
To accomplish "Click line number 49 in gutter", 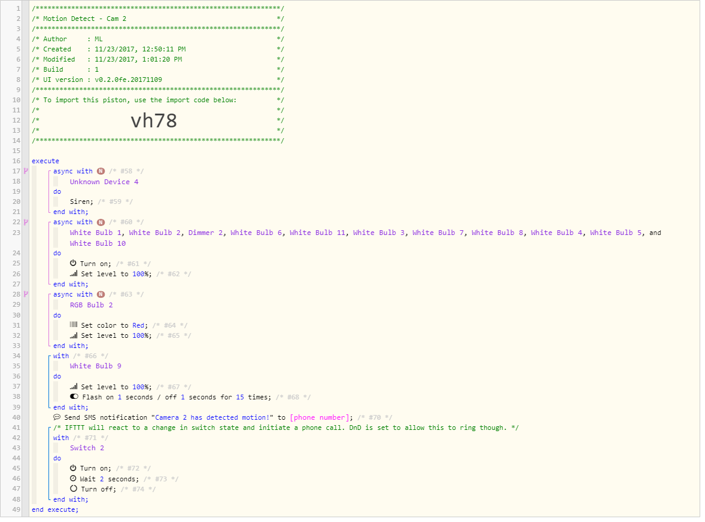I will coord(16,509).
